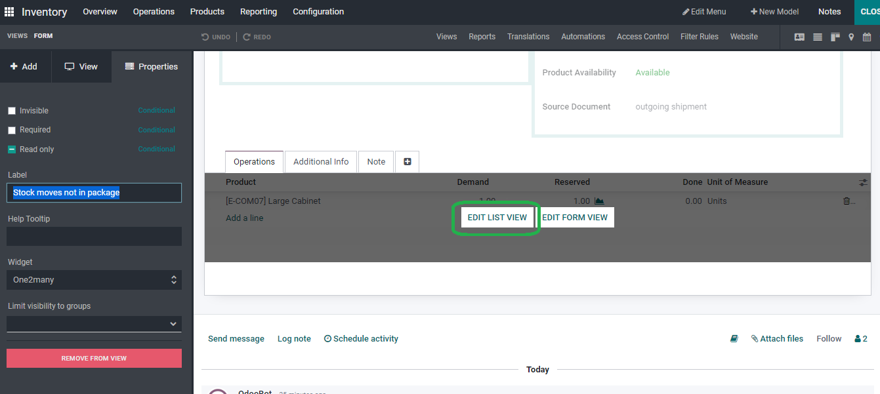Select the Additional Info tab
The height and width of the screenshot is (394, 880).
coord(321,162)
